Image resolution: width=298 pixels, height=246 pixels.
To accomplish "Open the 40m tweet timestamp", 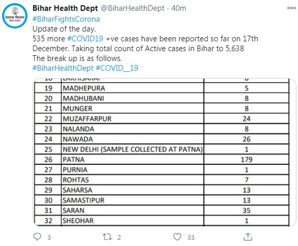I will coord(179,8).
